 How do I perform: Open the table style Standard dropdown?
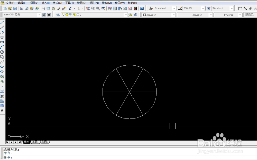click(232, 8)
